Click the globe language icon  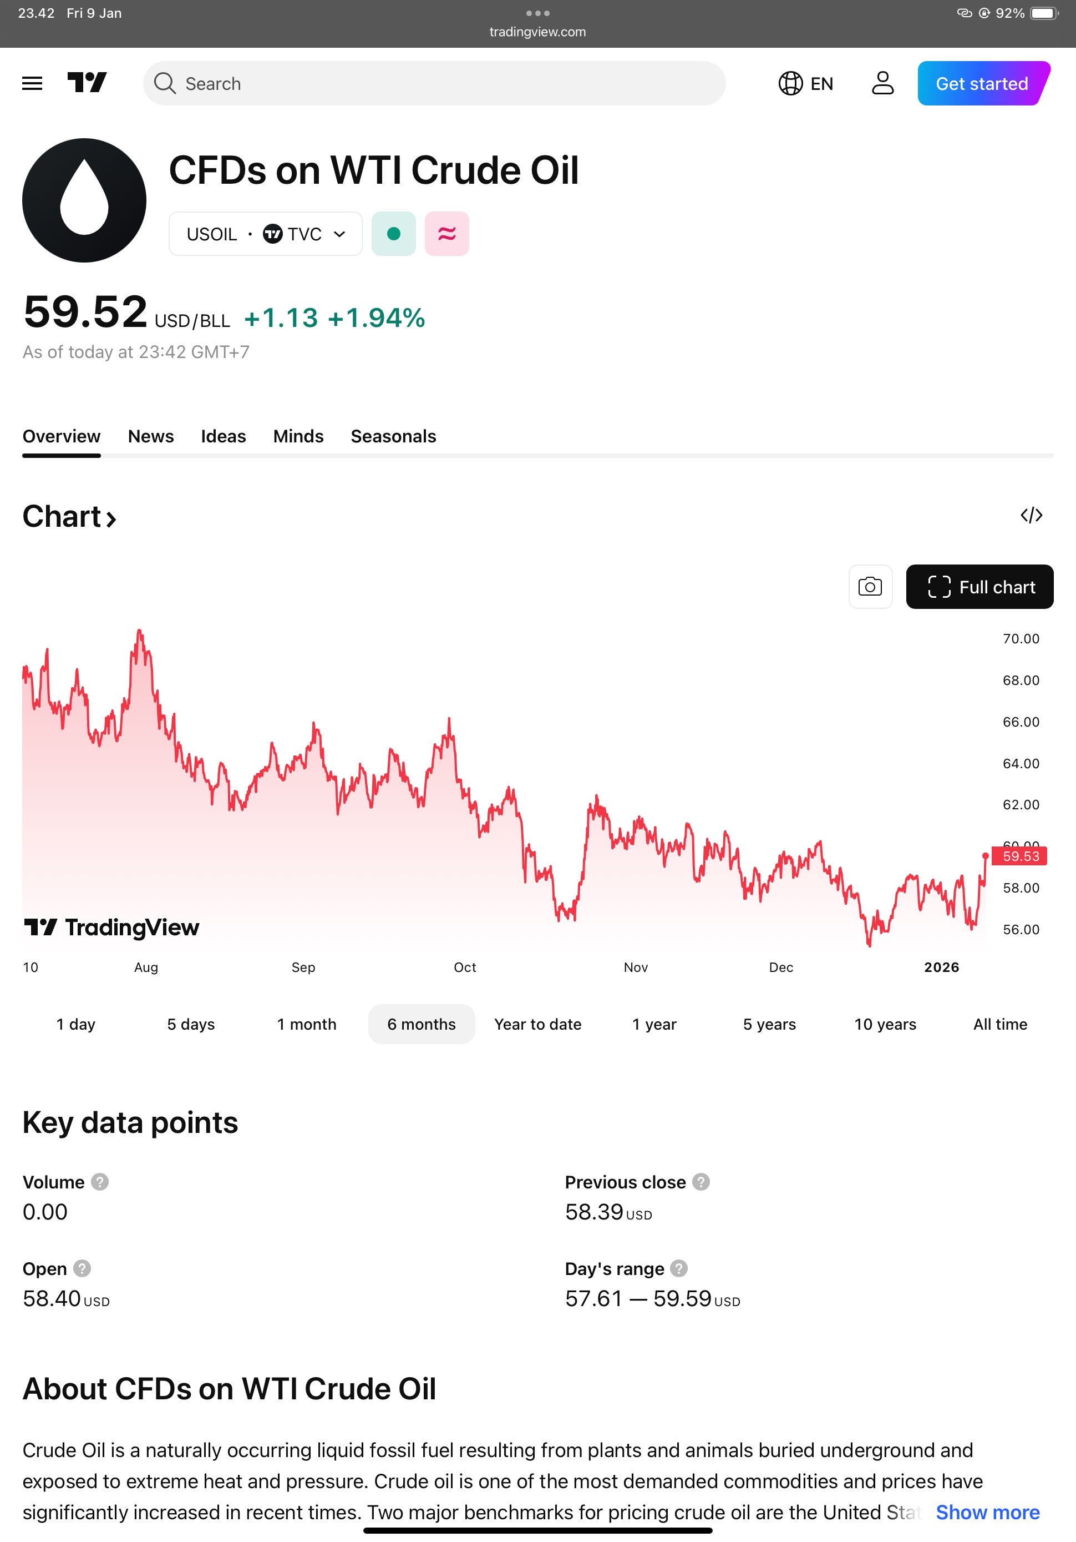pos(791,83)
